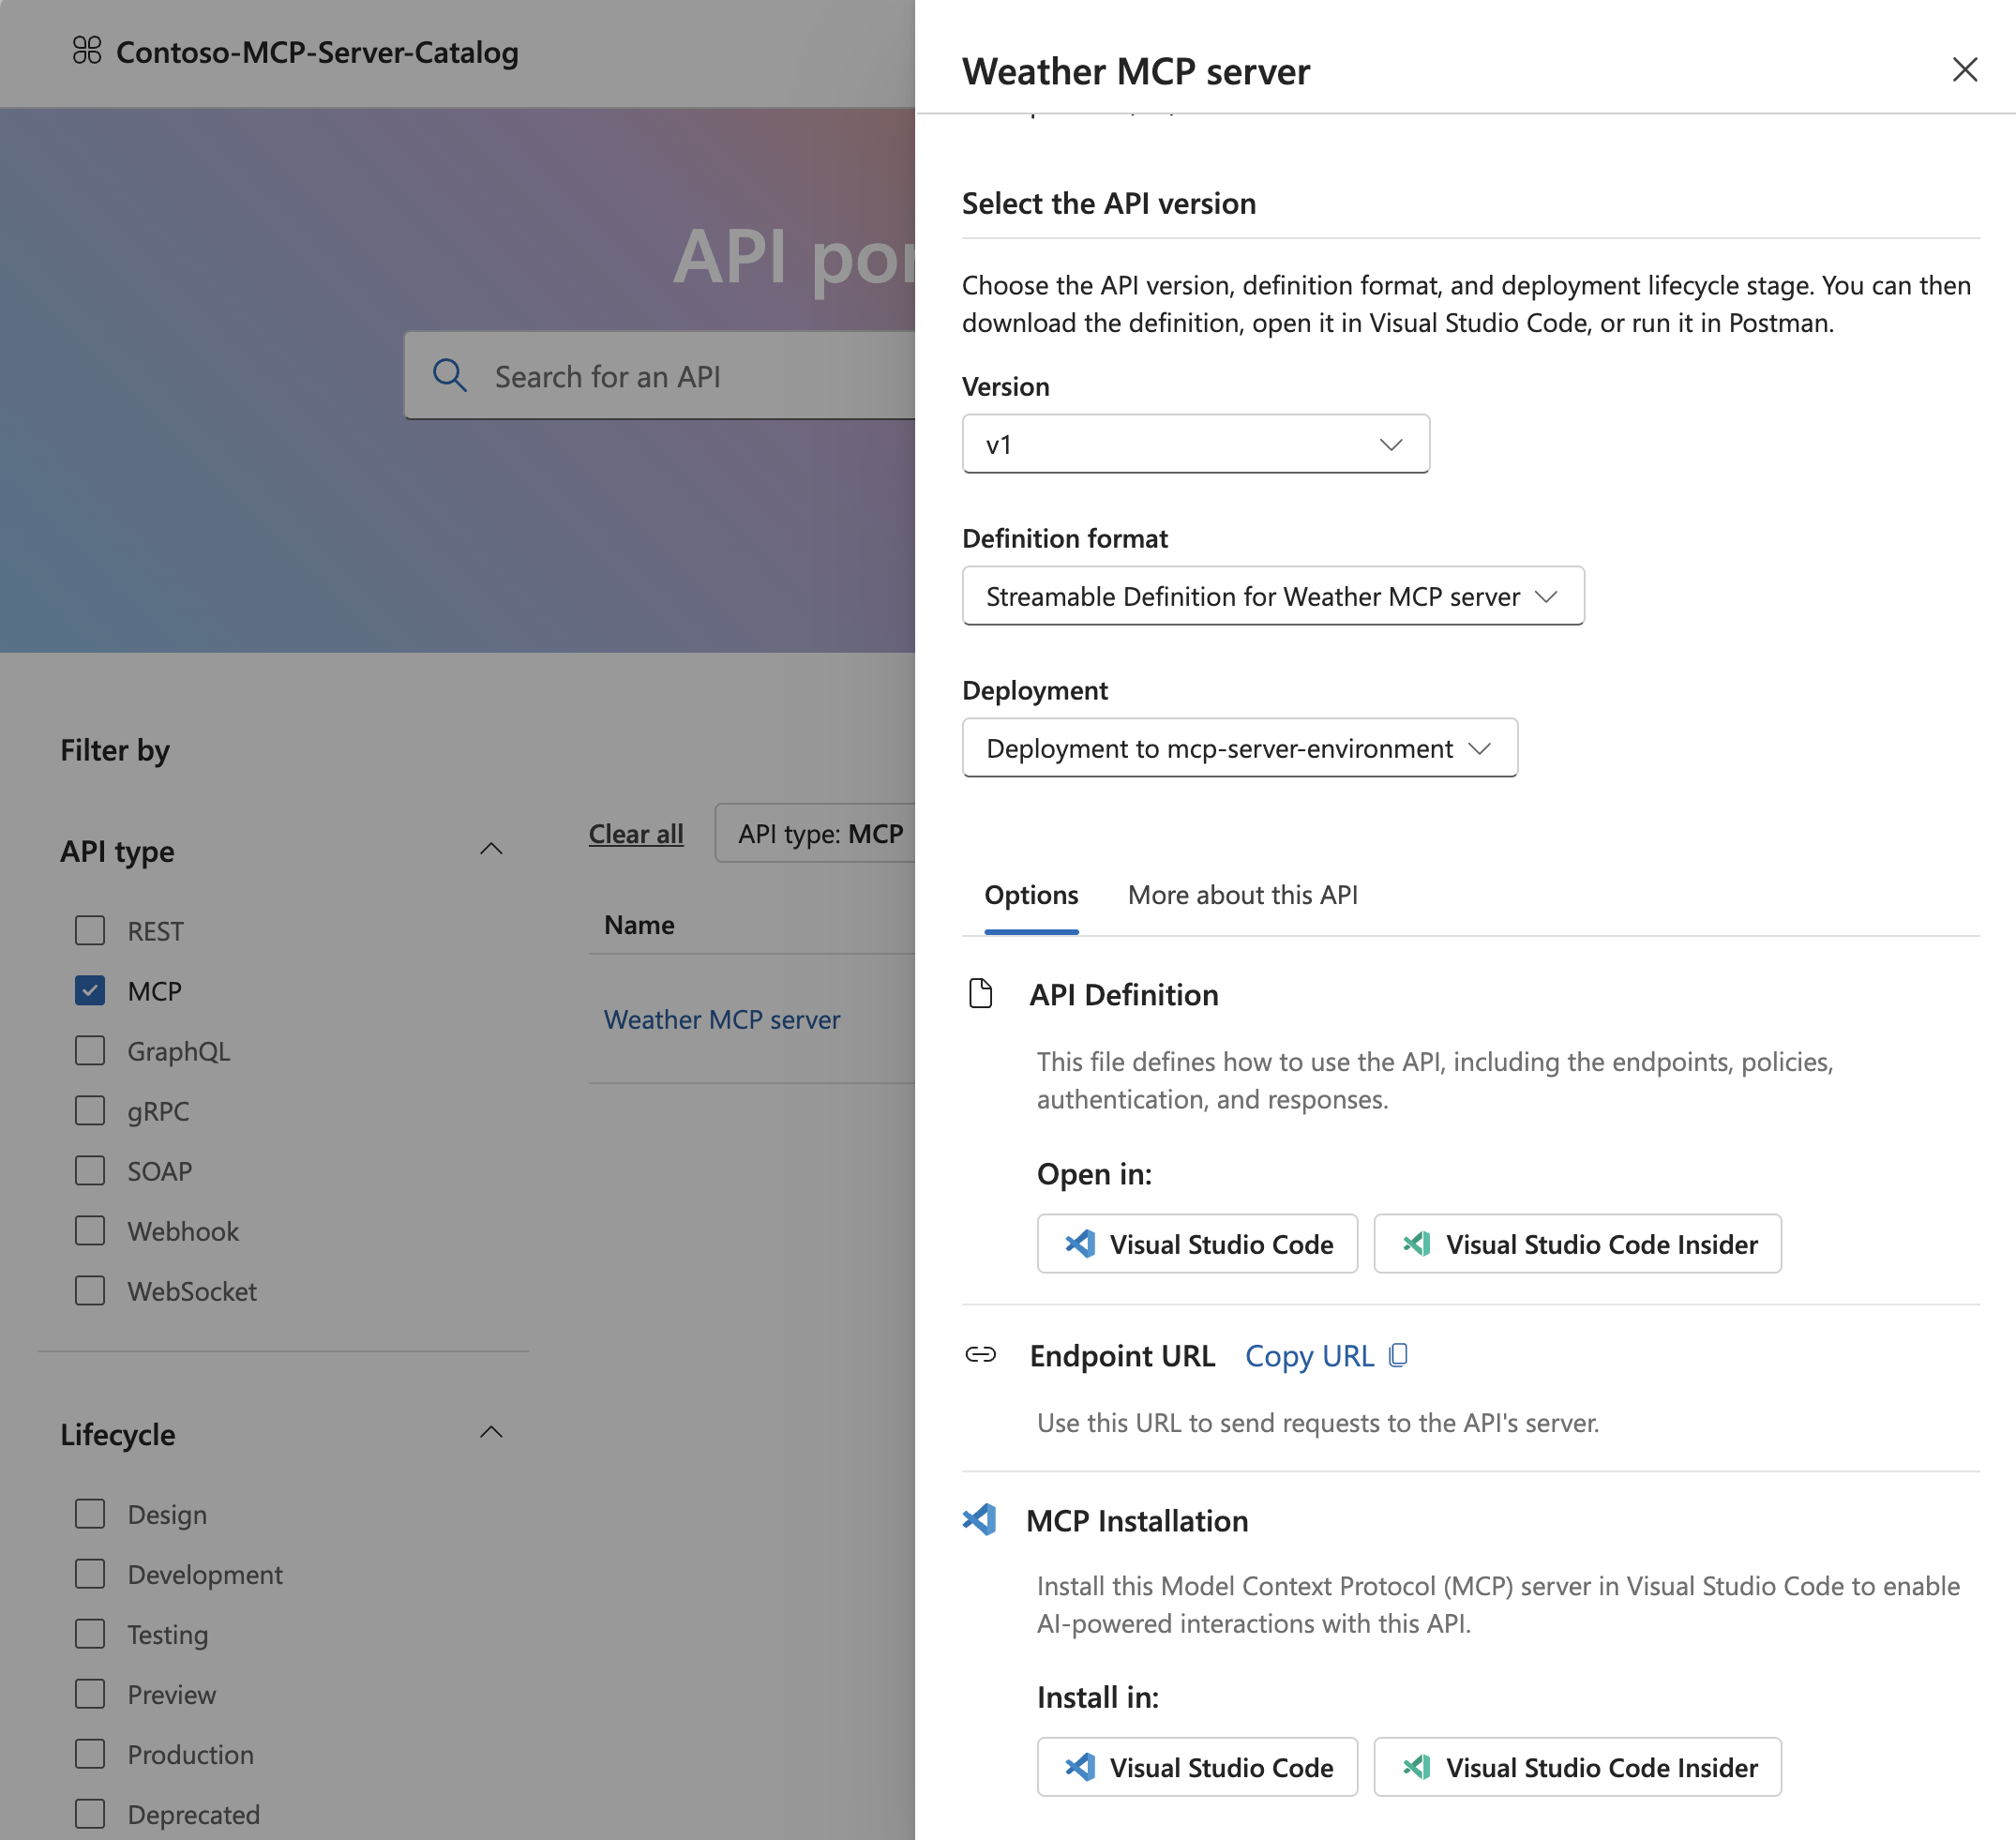
Task: Open the Weather MCP server link
Action: [x=722, y=1019]
